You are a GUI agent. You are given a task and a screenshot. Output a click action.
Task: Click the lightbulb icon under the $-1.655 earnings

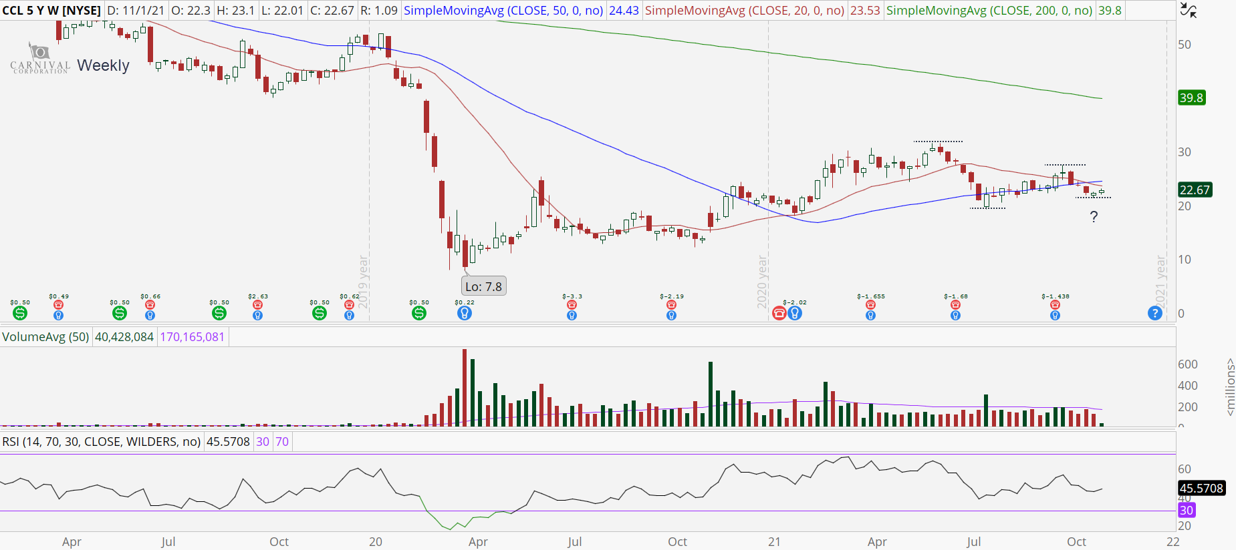[870, 315]
